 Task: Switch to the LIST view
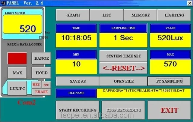tap(106, 15)
